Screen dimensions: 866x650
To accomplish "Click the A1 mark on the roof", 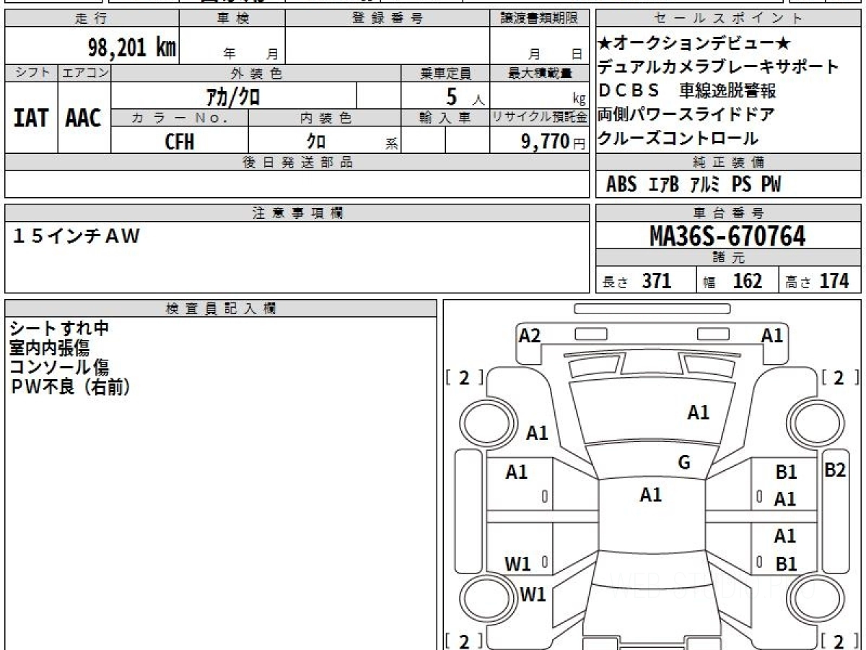I will coord(650,495).
